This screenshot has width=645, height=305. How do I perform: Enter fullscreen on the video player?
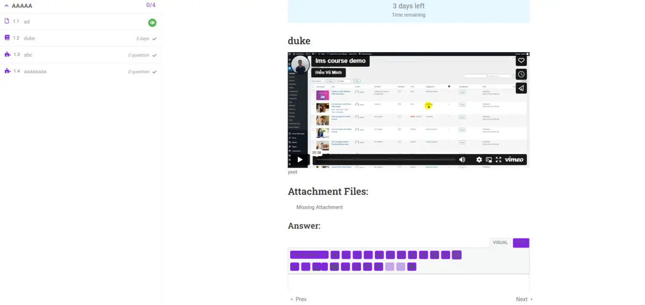point(498,159)
